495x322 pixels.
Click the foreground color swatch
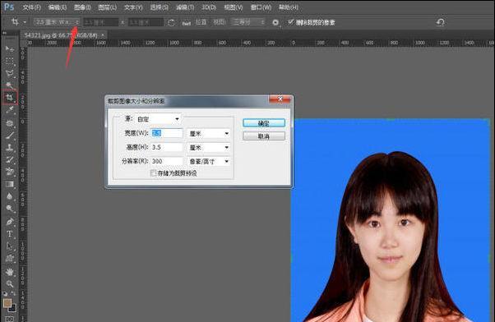point(7,303)
